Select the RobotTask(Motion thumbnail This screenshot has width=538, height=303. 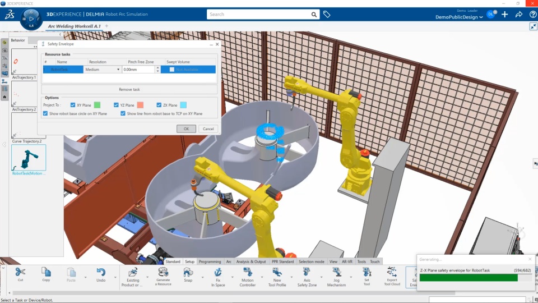(x=29, y=158)
